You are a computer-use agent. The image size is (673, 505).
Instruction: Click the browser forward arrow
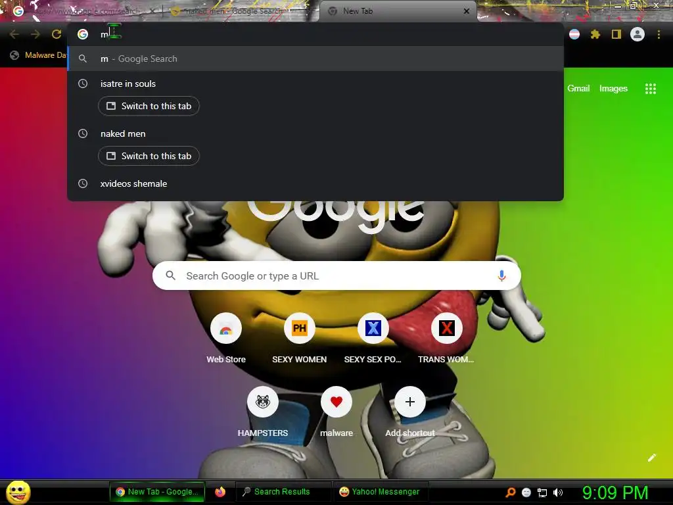click(35, 34)
